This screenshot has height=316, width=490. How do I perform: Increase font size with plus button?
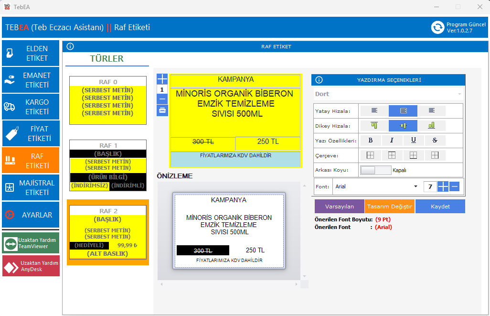[443, 186]
